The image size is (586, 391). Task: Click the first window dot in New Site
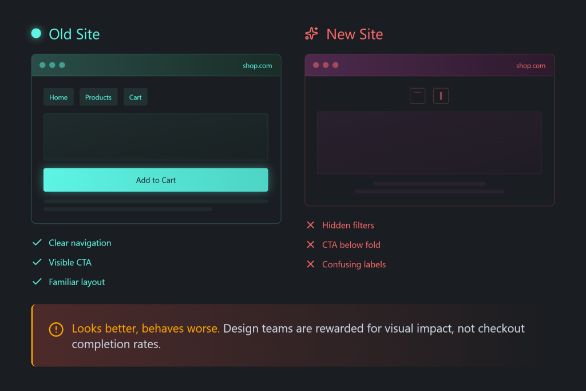coord(316,65)
